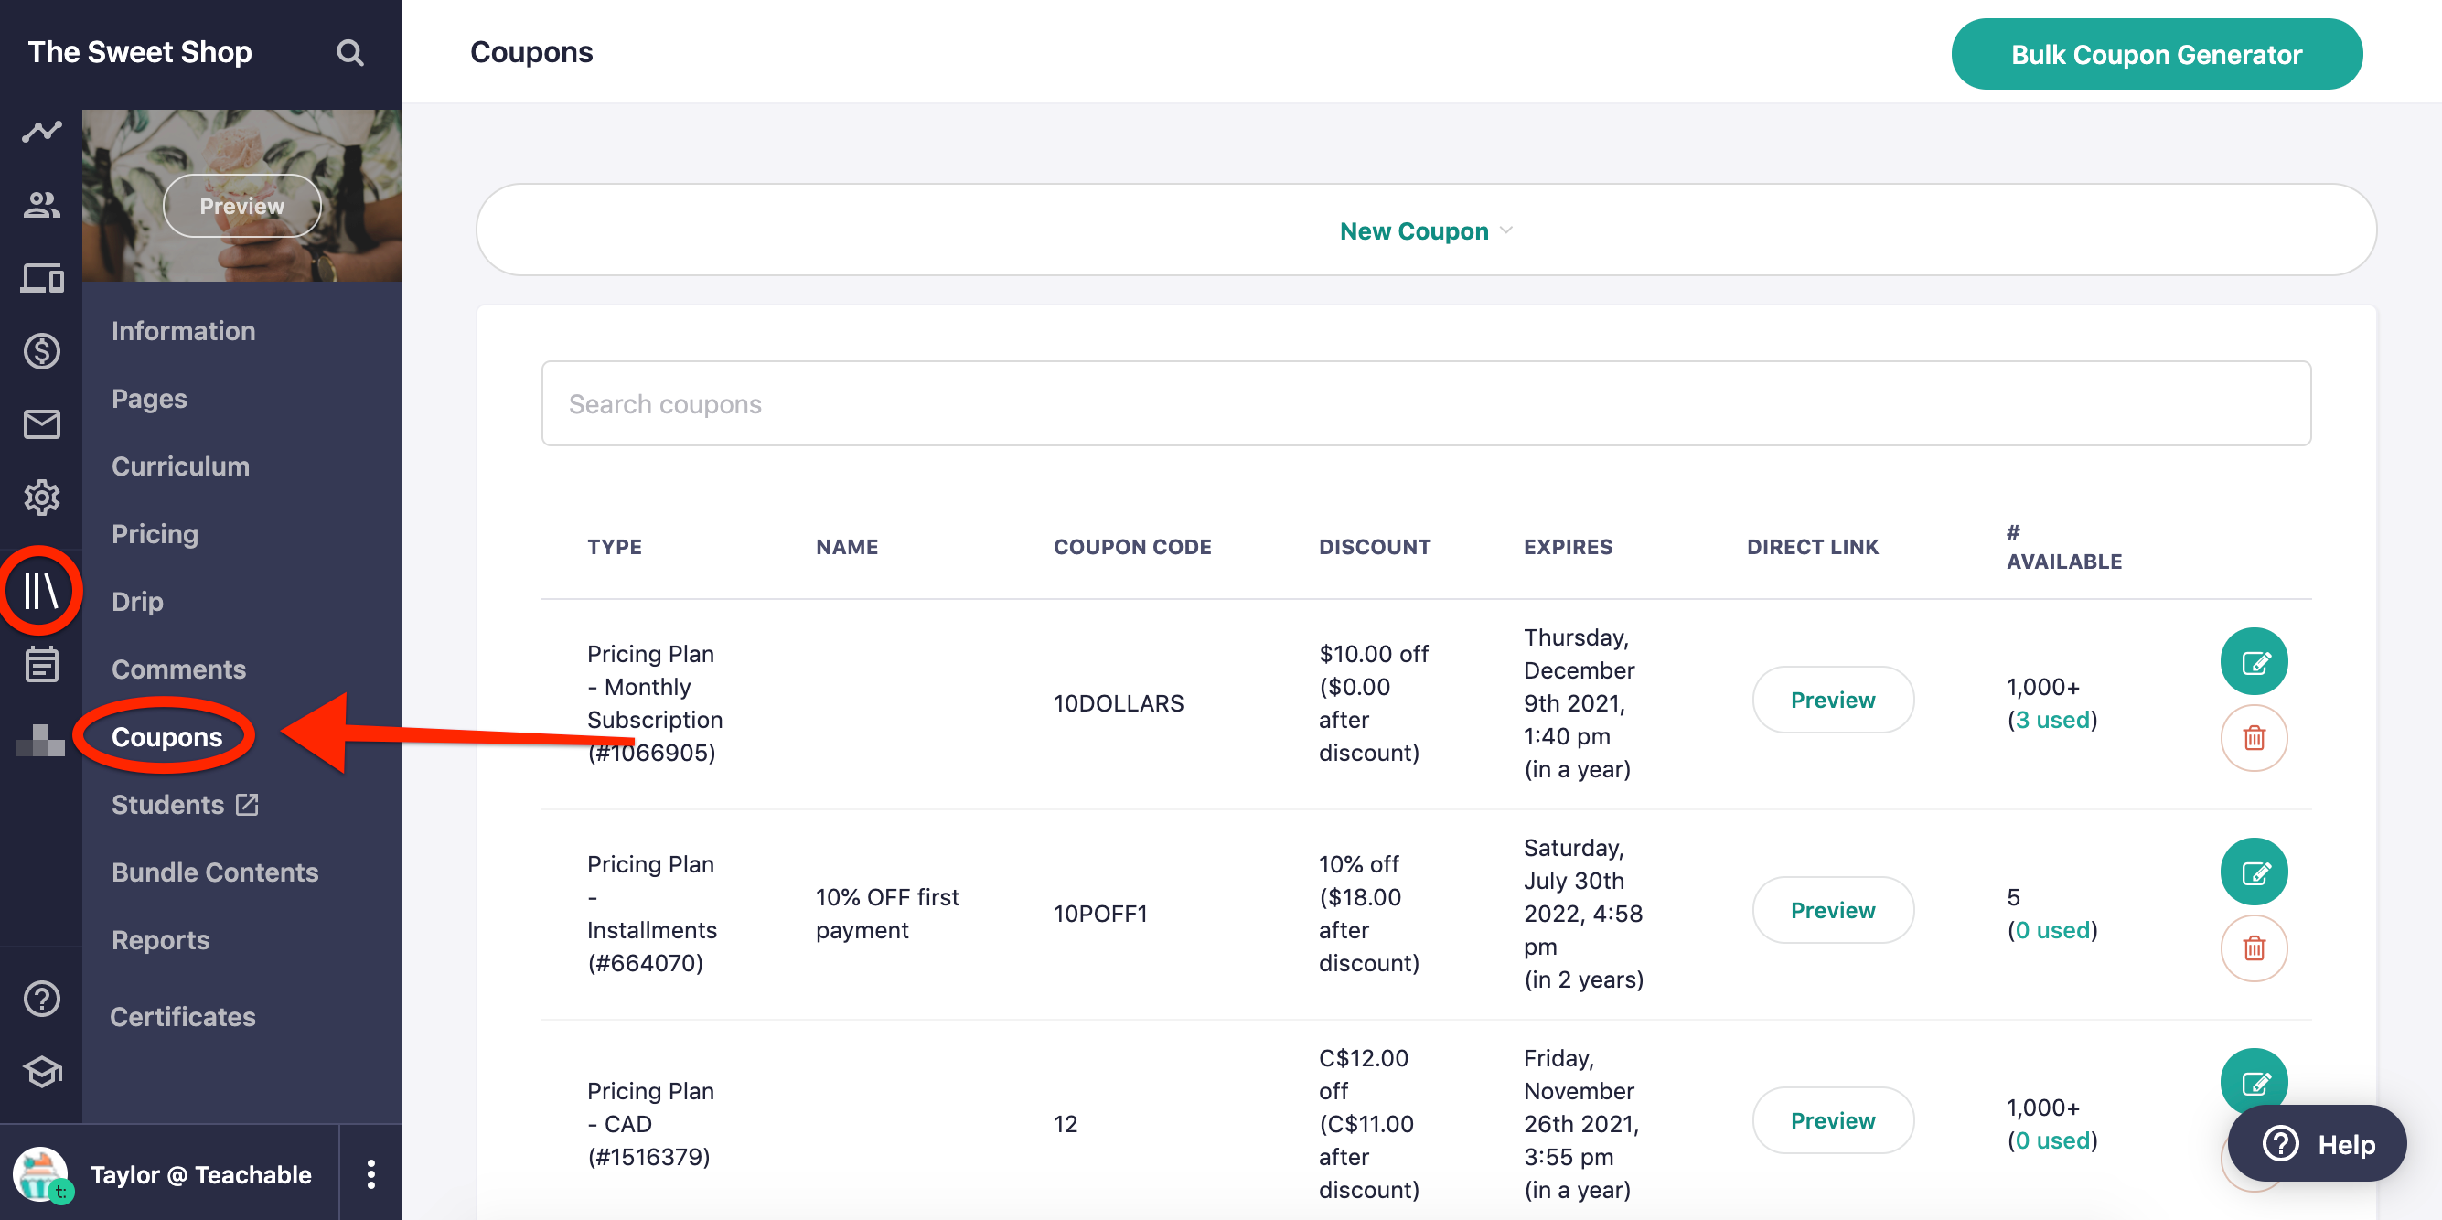The height and width of the screenshot is (1220, 2442).
Task: Expand the New Coupon dropdown
Action: 1426,230
